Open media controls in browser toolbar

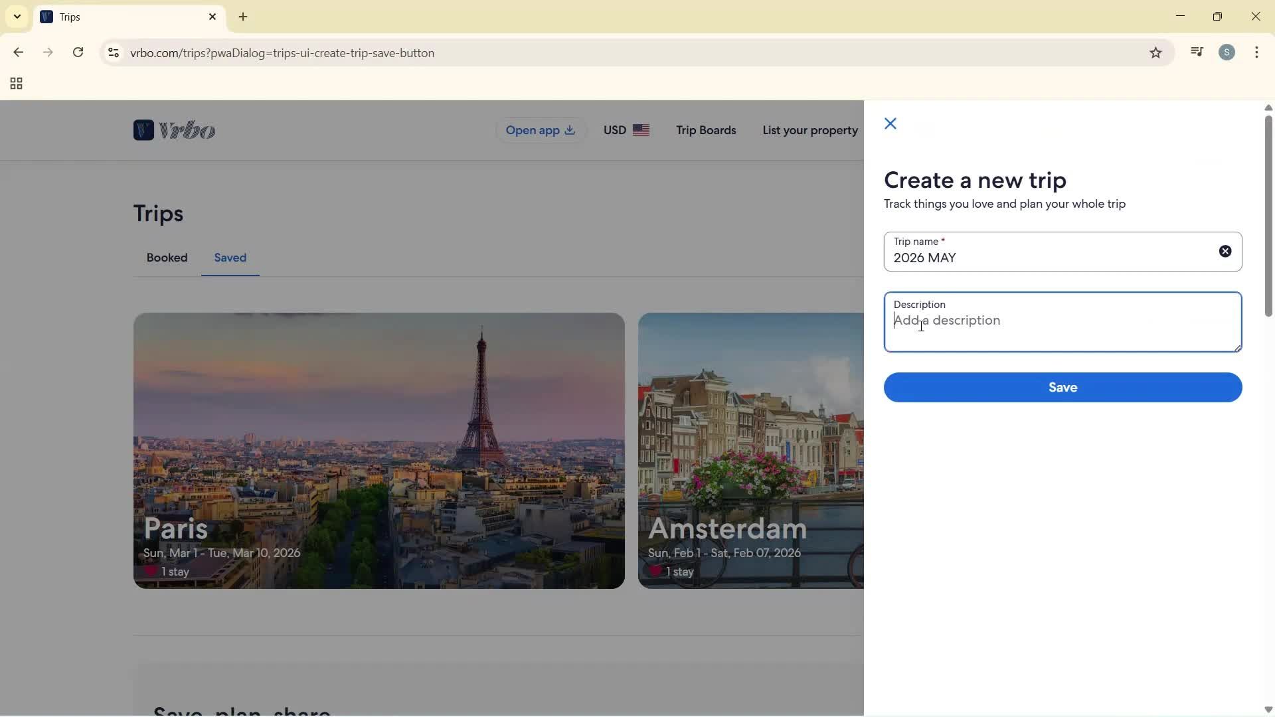pos(1197,52)
